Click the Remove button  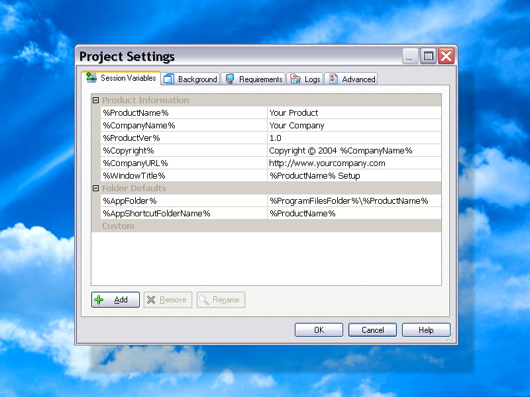click(x=168, y=300)
